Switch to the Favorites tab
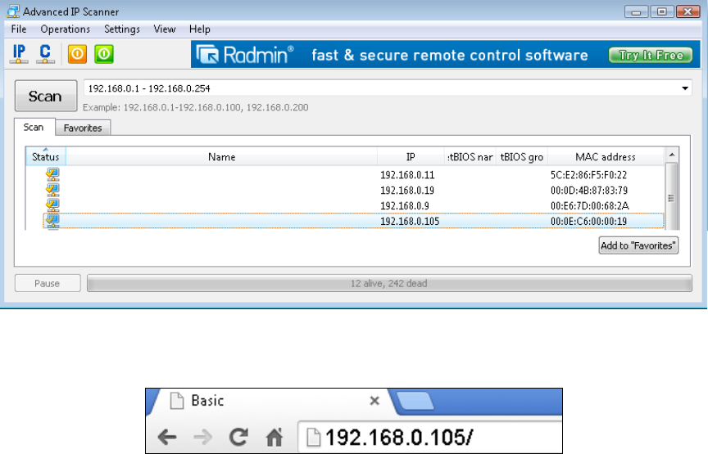Screen dimensions: 708x454 pos(83,128)
